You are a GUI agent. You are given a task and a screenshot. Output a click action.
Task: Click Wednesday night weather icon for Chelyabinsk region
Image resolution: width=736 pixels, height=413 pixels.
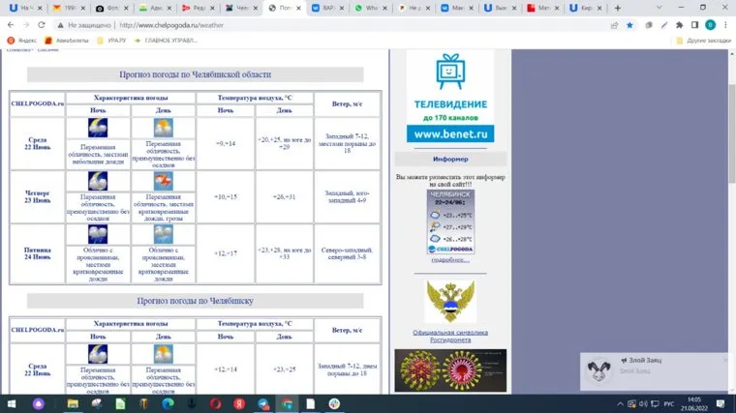tap(98, 128)
